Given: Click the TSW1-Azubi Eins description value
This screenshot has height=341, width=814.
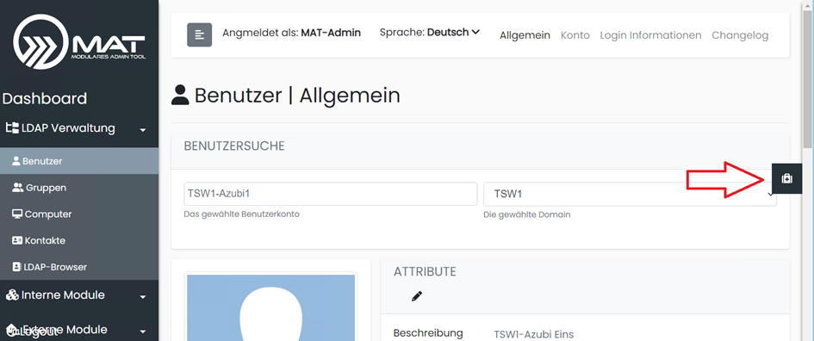Looking at the screenshot, I should click(534, 334).
